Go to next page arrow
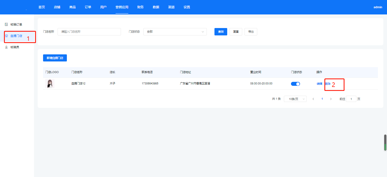Image resolution: width=387 pixels, height=177 pixels. coord(331,99)
